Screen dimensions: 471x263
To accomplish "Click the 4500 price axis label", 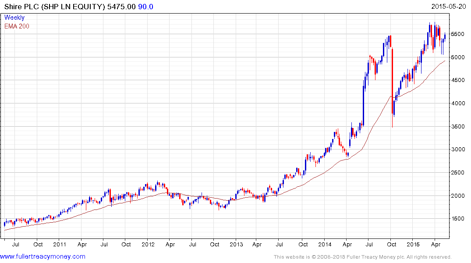I will pos(458,80).
